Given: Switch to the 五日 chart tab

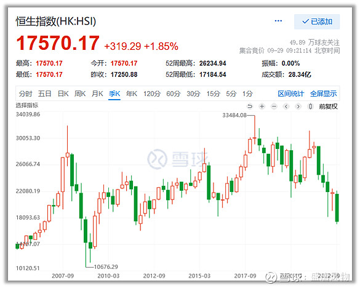Looking at the screenshot, I should [44, 94].
